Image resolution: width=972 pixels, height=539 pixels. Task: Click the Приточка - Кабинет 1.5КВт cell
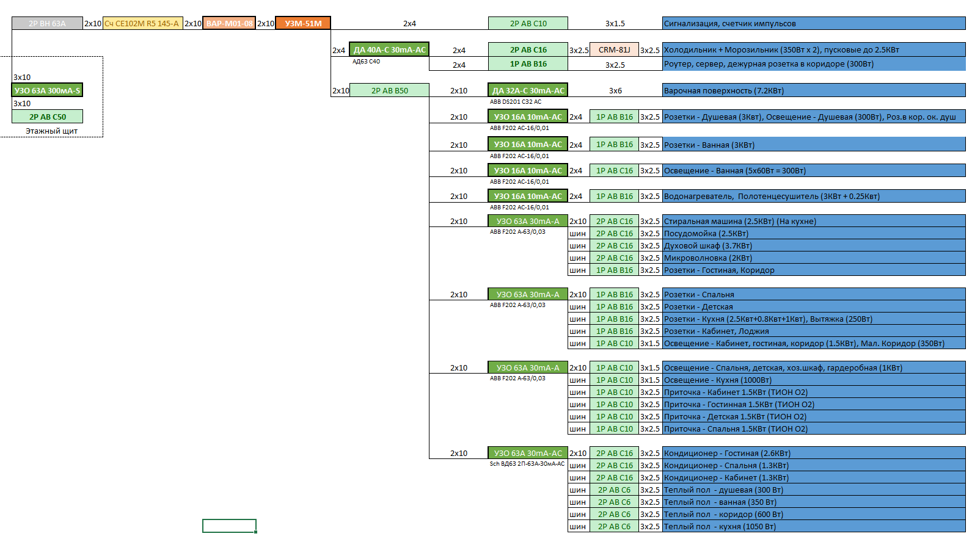point(814,392)
